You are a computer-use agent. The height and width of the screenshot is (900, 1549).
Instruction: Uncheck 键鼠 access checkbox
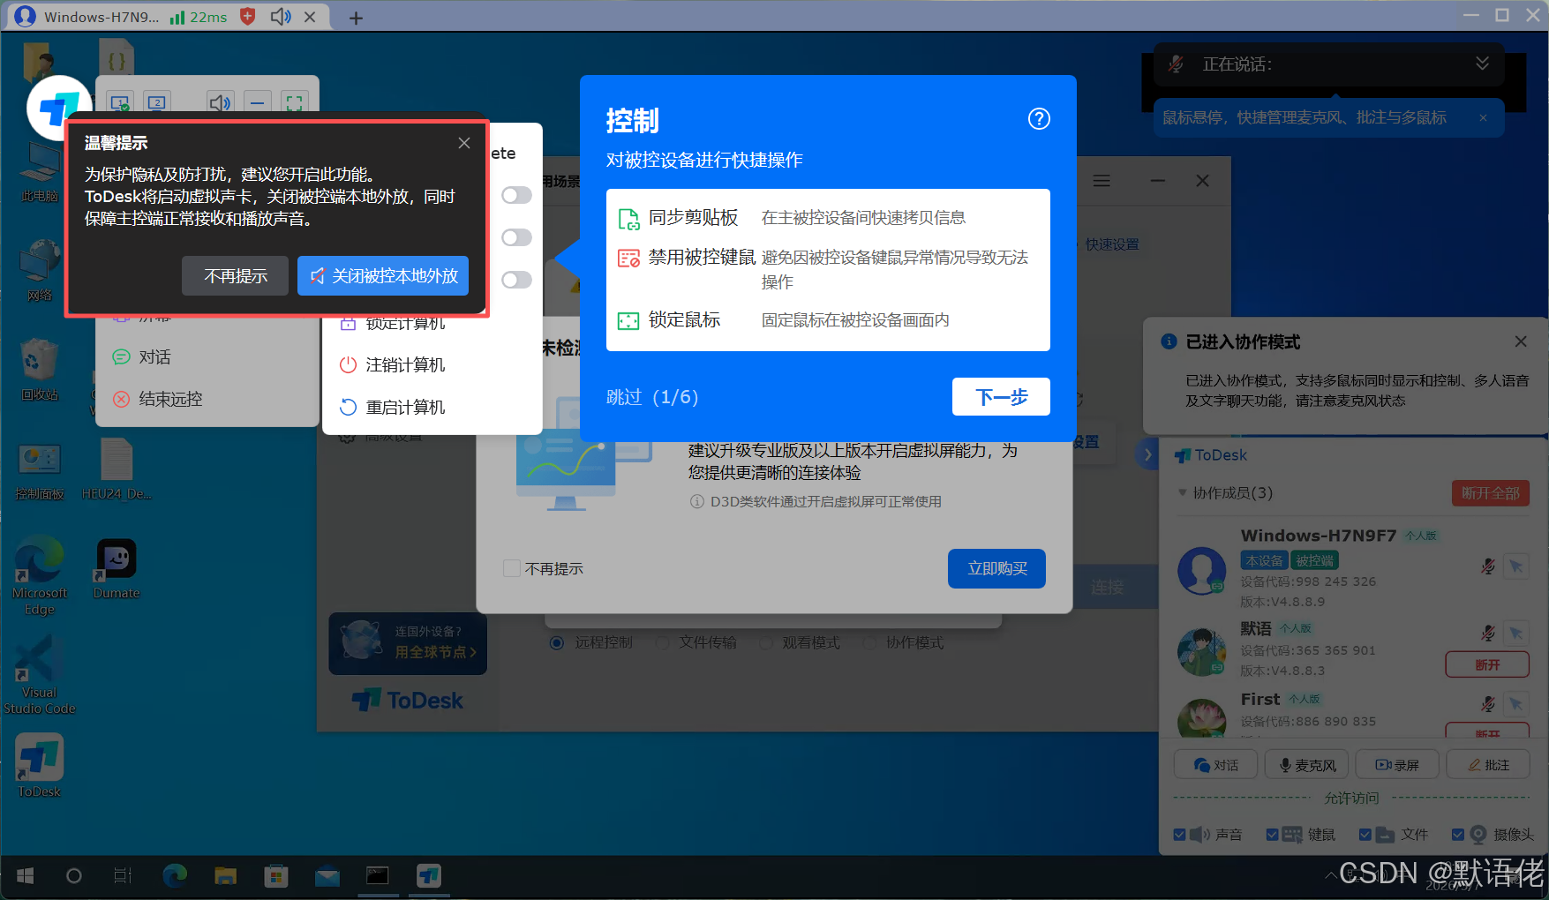point(1272,835)
